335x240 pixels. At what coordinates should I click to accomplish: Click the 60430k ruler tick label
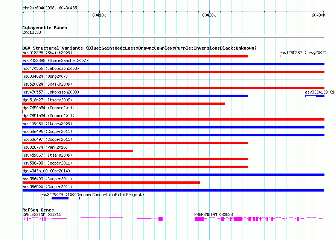[x=318, y=15]
